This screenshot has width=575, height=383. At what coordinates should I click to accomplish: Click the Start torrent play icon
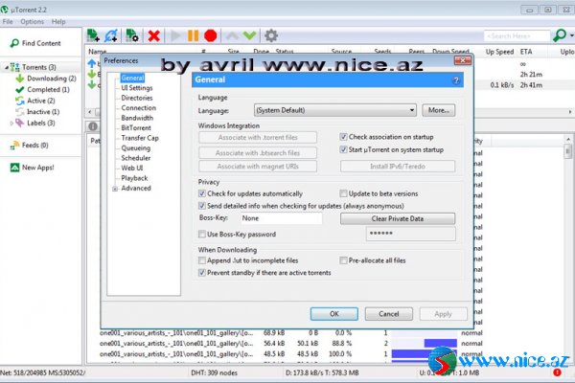pos(175,35)
